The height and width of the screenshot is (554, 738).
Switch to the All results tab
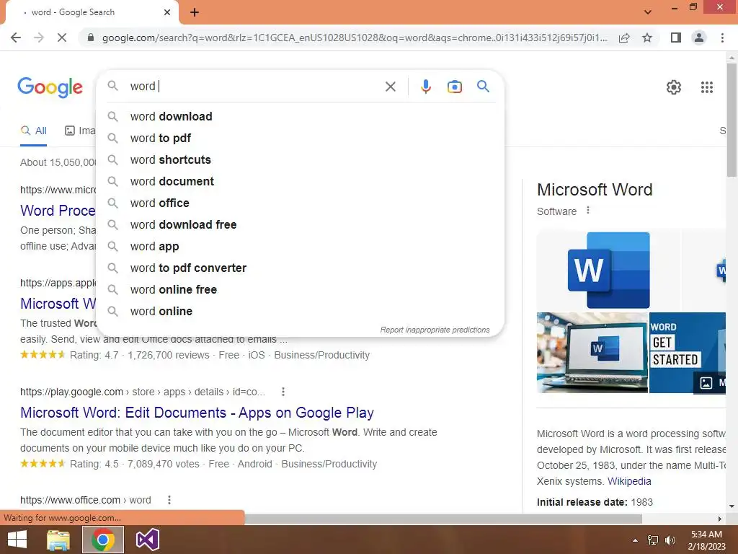click(34, 131)
